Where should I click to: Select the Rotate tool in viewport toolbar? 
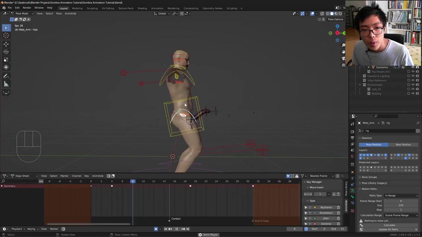pos(6,52)
